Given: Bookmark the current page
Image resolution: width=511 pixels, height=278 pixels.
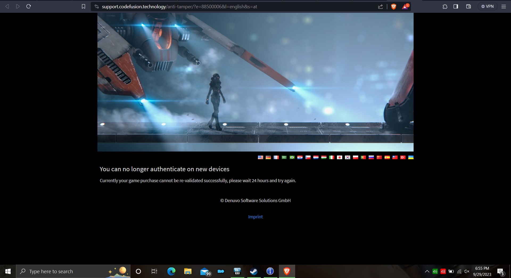Looking at the screenshot, I should coord(83,6).
